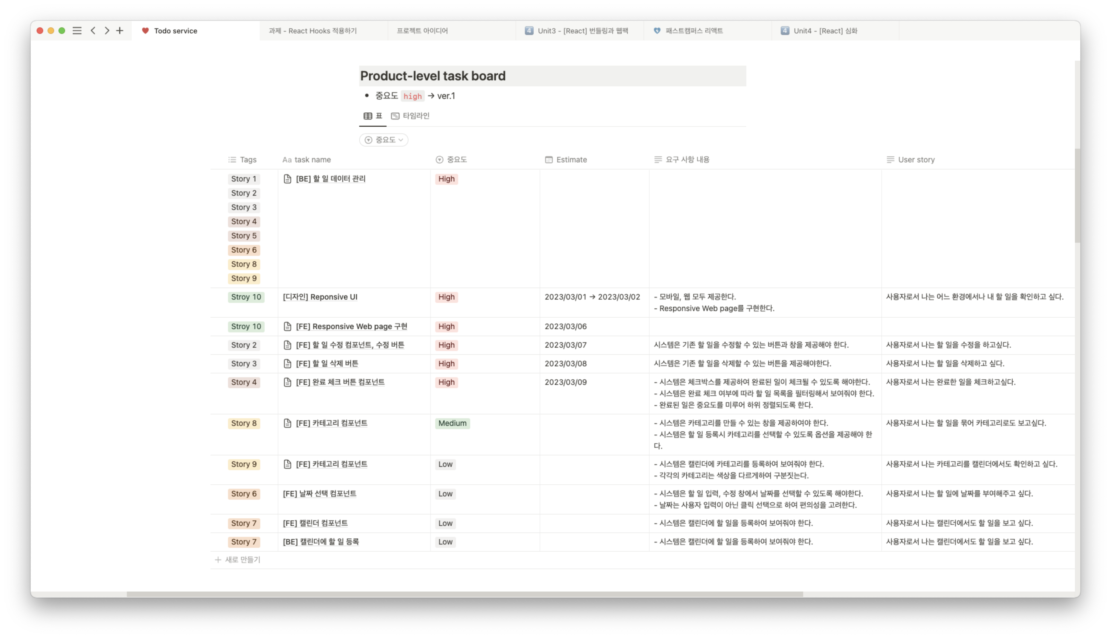Open the Low 중요도 of [FE] 캘린더 컴포넌트
The height and width of the screenshot is (638, 1111).
click(x=445, y=523)
